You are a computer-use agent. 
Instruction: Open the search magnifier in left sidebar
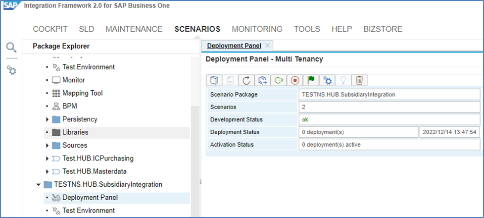point(11,48)
